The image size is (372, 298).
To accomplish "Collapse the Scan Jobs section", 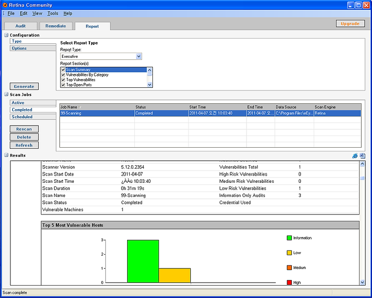I will tap(6, 95).
